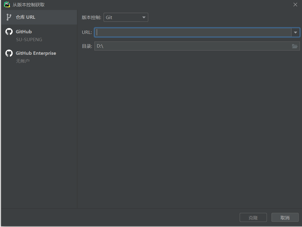Click the 取消 cancel button
302x227 pixels.
pyautogui.click(x=285, y=218)
